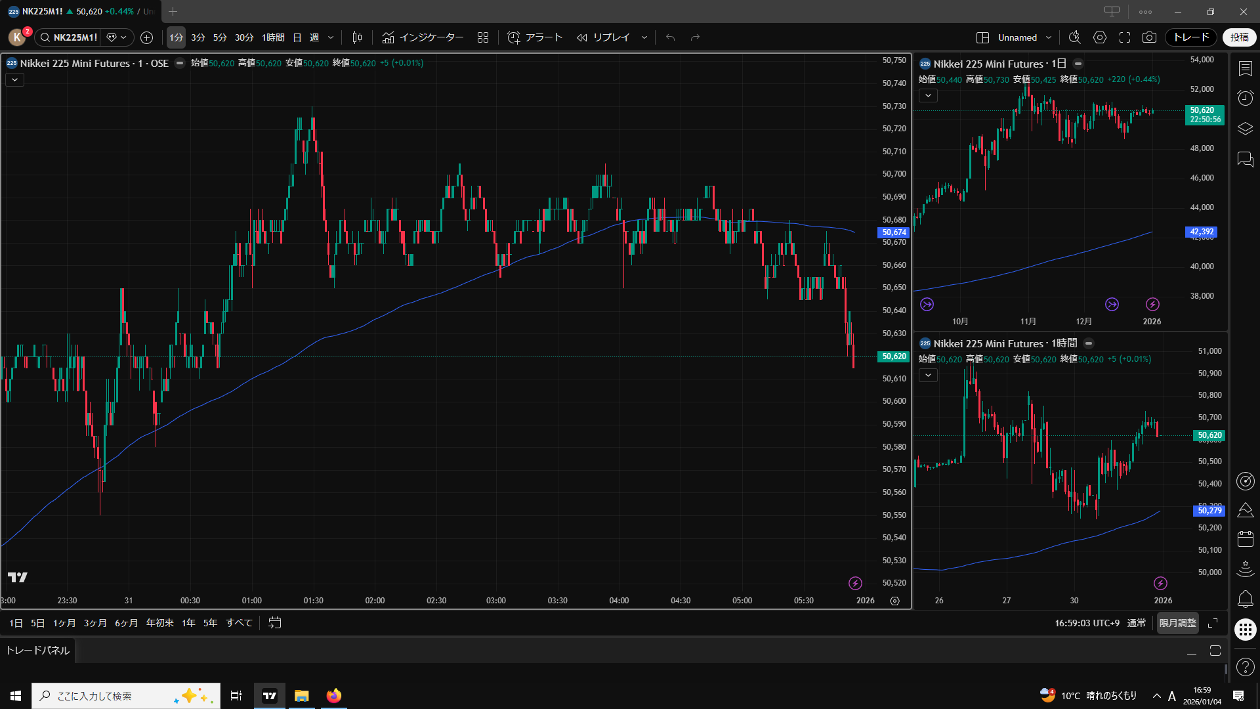
Task: Select the 5分 timeframe
Action: (220, 37)
